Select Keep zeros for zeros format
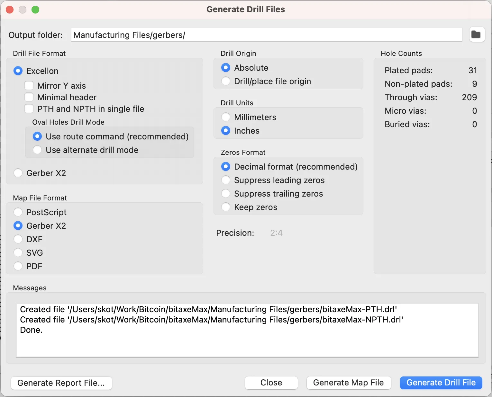Viewport: 492px width, 397px height. (x=225, y=207)
